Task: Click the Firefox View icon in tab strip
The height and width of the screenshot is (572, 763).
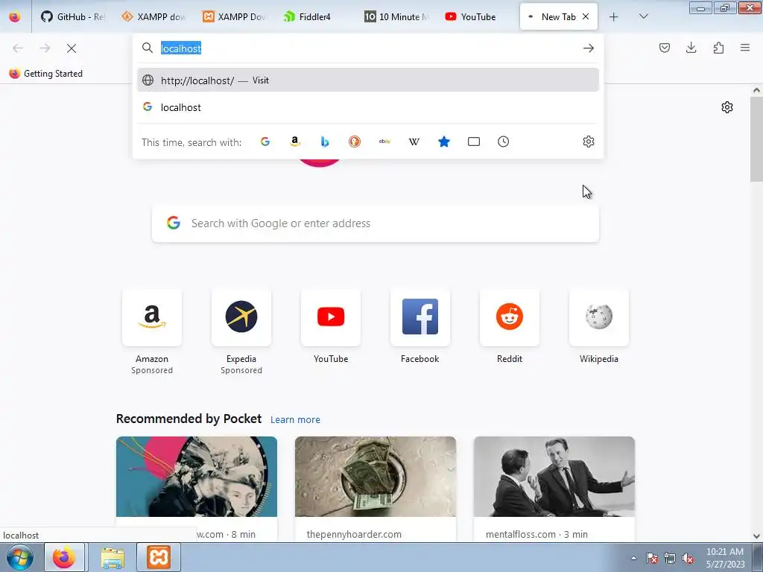Action: click(x=15, y=16)
